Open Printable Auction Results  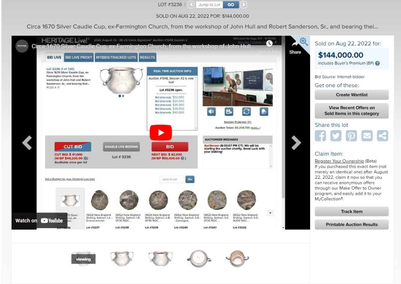coord(352,225)
